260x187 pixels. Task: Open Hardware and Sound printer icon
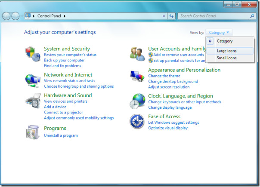click(33, 101)
